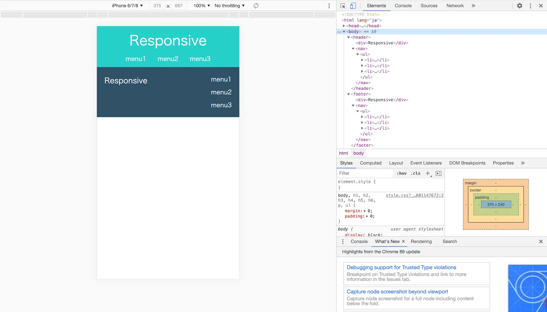Click the Debugging support for Trusted Type violations link
This screenshot has height=312, width=547.
pos(401,267)
